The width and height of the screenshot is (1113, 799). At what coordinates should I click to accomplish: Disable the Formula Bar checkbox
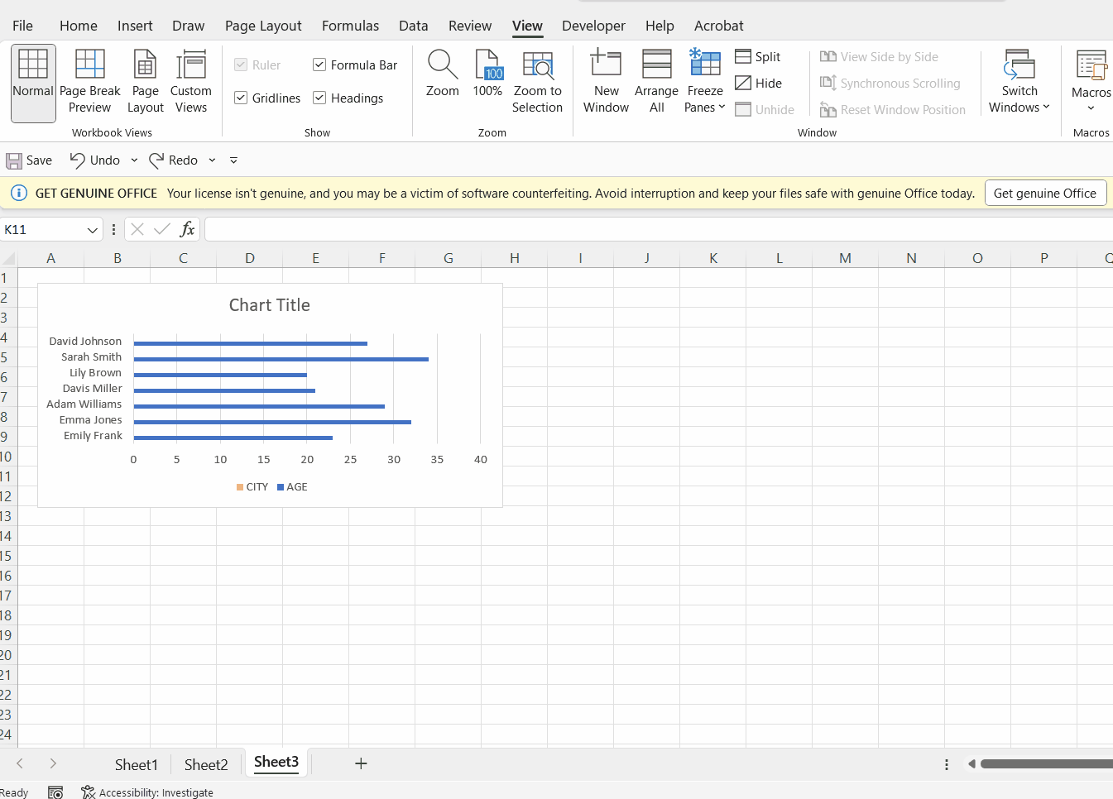point(318,65)
